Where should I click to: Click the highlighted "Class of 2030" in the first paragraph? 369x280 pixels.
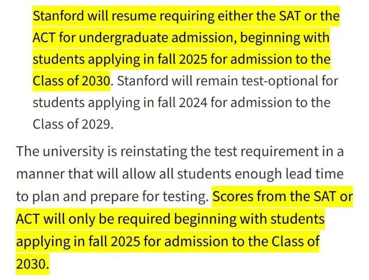click(71, 81)
